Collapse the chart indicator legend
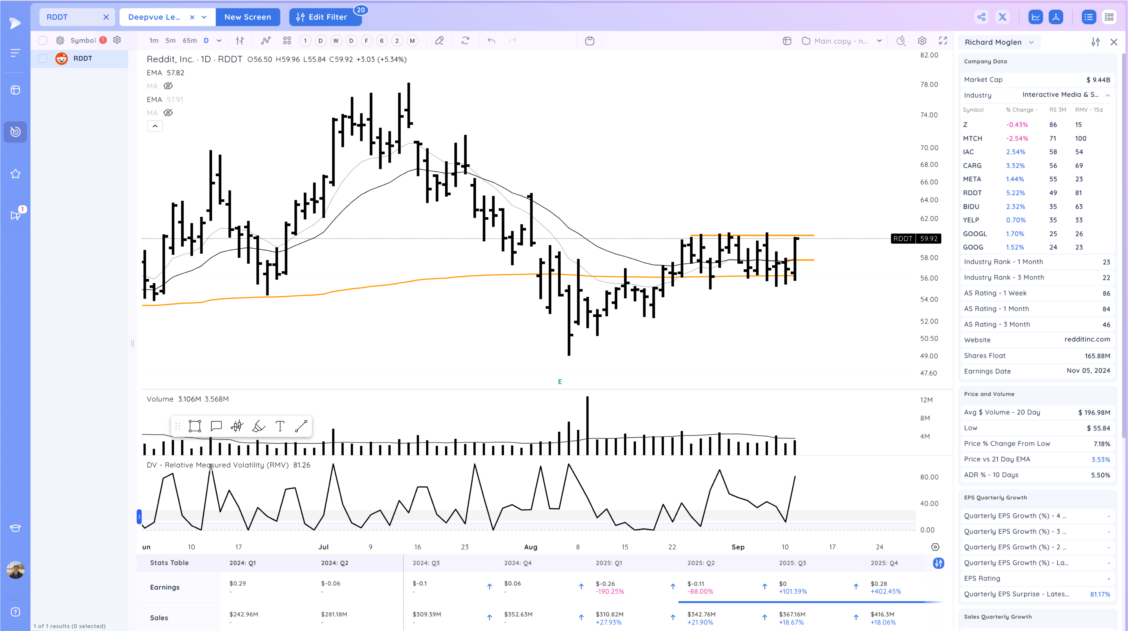This screenshot has height=631, width=1128. pyautogui.click(x=155, y=126)
